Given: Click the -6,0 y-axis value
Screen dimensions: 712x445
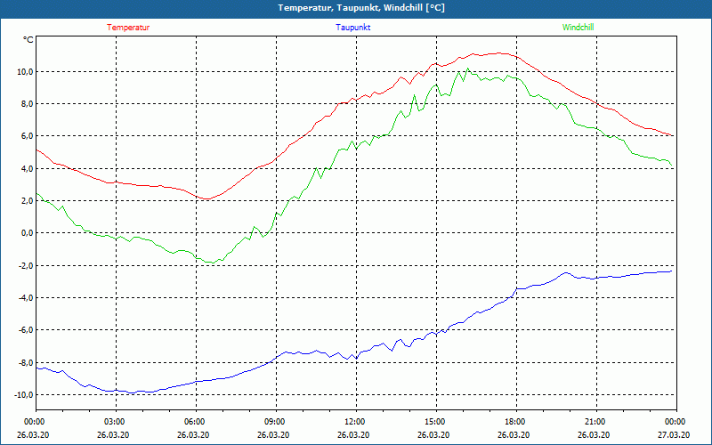Looking at the screenshot, I should pos(26,330).
